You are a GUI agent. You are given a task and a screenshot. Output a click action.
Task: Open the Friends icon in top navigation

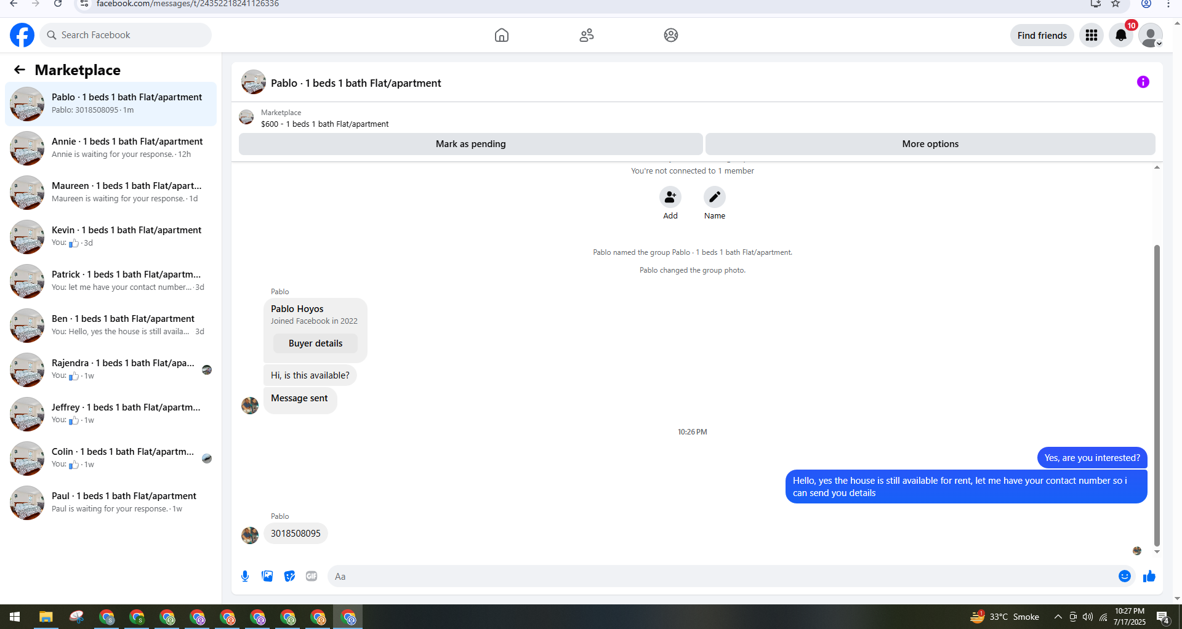click(587, 35)
